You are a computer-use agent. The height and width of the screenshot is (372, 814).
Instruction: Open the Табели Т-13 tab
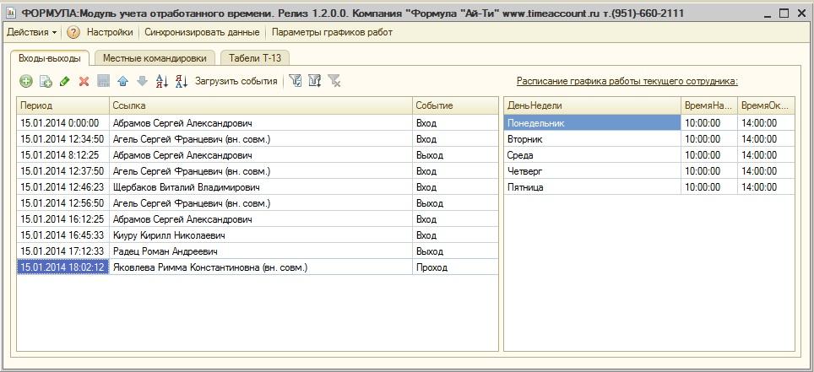coord(254,58)
